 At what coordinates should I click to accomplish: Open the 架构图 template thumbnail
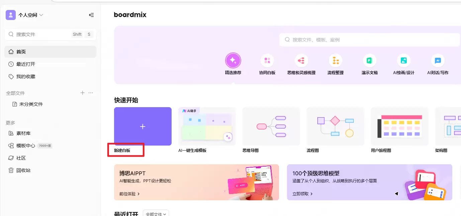pyautogui.click(x=448, y=126)
